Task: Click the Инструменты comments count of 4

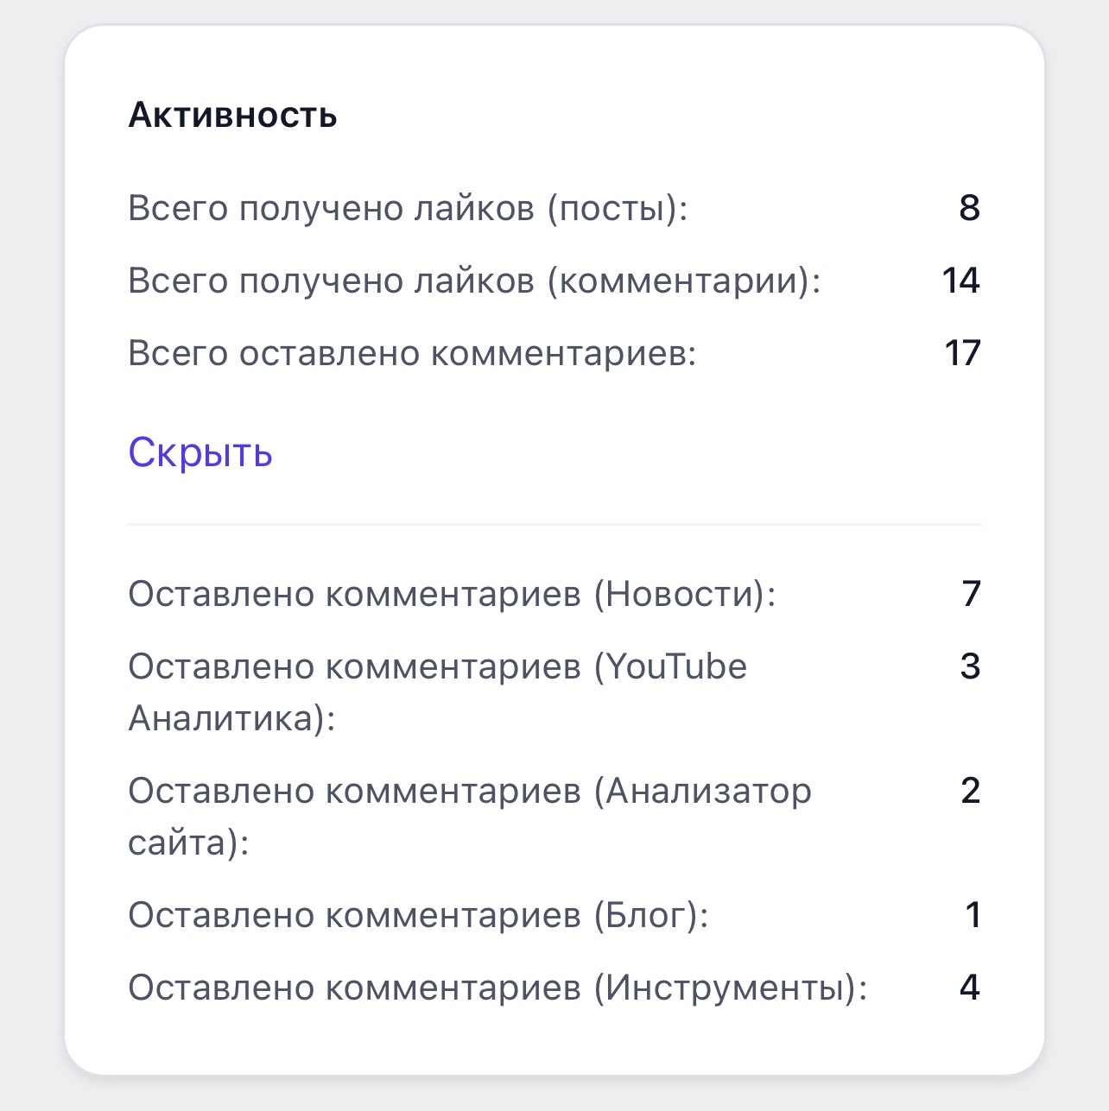Action: coord(970,988)
